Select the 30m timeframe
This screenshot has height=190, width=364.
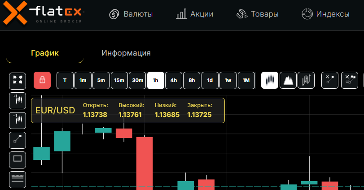[x=137, y=80]
